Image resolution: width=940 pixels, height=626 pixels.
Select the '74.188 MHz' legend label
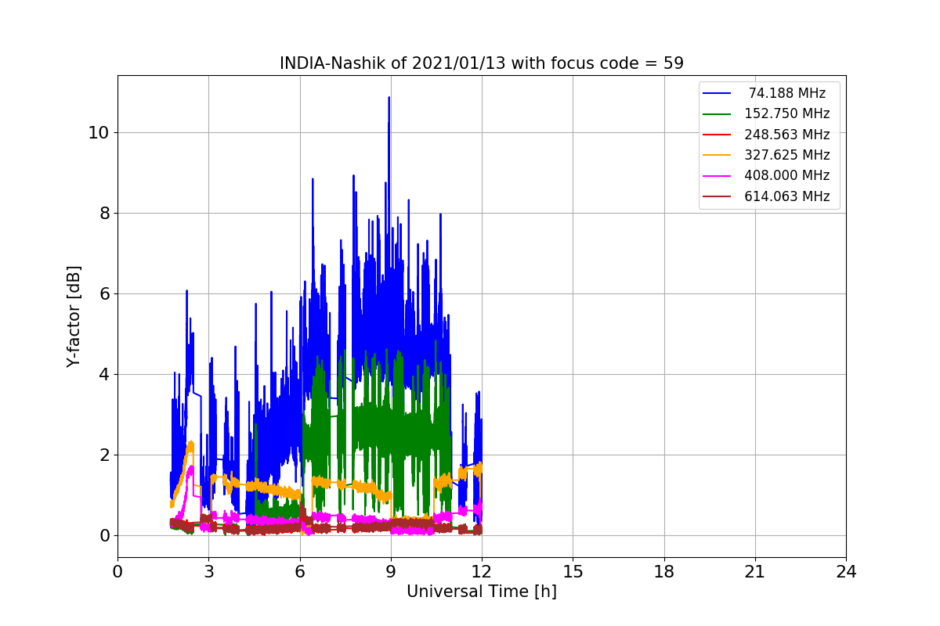tap(786, 93)
